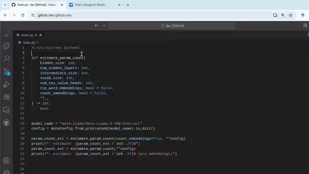The width and height of the screenshot is (309, 174).
Task: Click the github.dev/github/dev address bar
Action: (x=55, y=15)
